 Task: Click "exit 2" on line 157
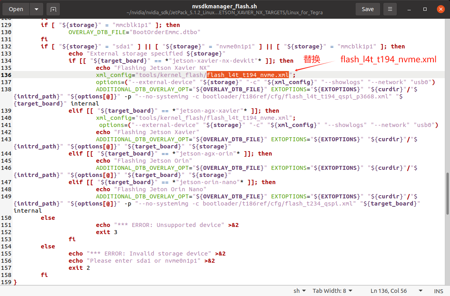(x=79, y=268)
